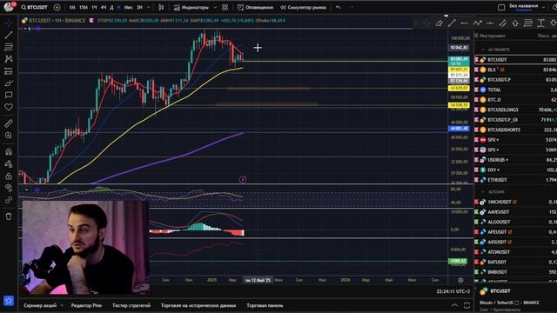
Task: Click the undo arrow
Action: [339, 7]
